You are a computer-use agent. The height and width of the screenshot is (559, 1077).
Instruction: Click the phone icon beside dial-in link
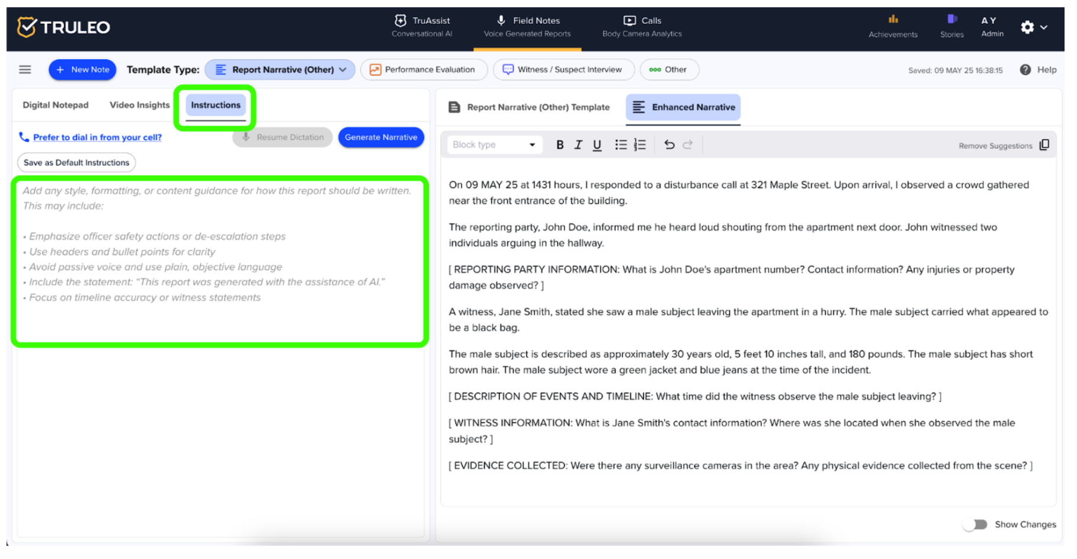coord(24,137)
